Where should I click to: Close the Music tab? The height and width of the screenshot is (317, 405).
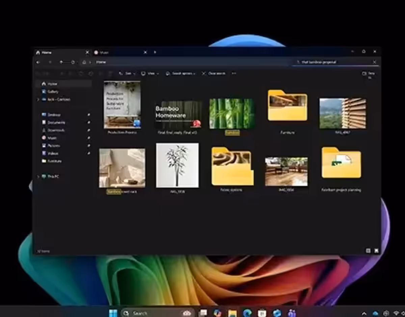coord(145,52)
